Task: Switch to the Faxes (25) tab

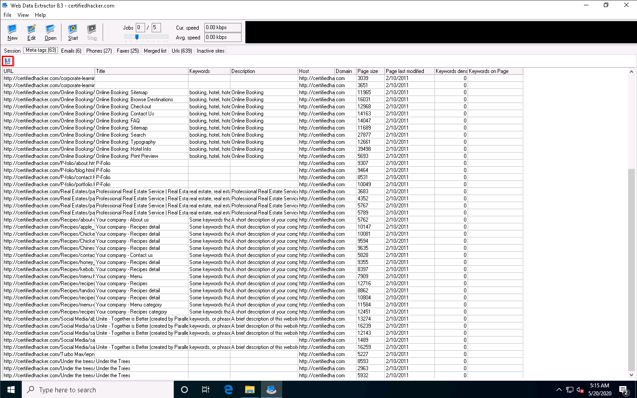Action: (128, 51)
